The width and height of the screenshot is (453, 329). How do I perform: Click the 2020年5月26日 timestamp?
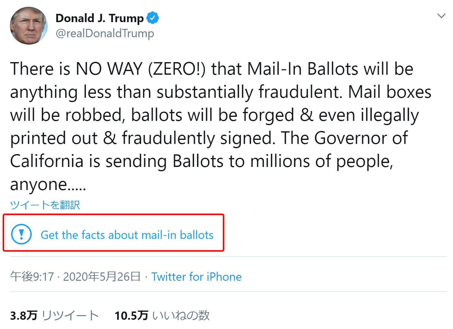(102, 276)
